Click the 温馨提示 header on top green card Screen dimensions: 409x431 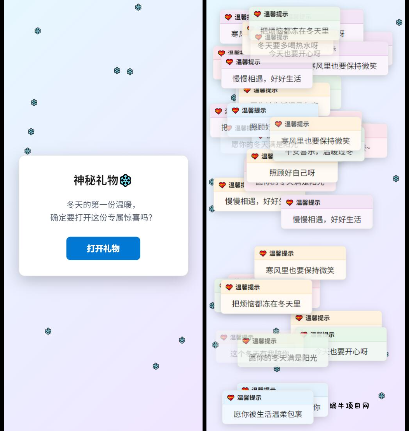tap(276, 14)
